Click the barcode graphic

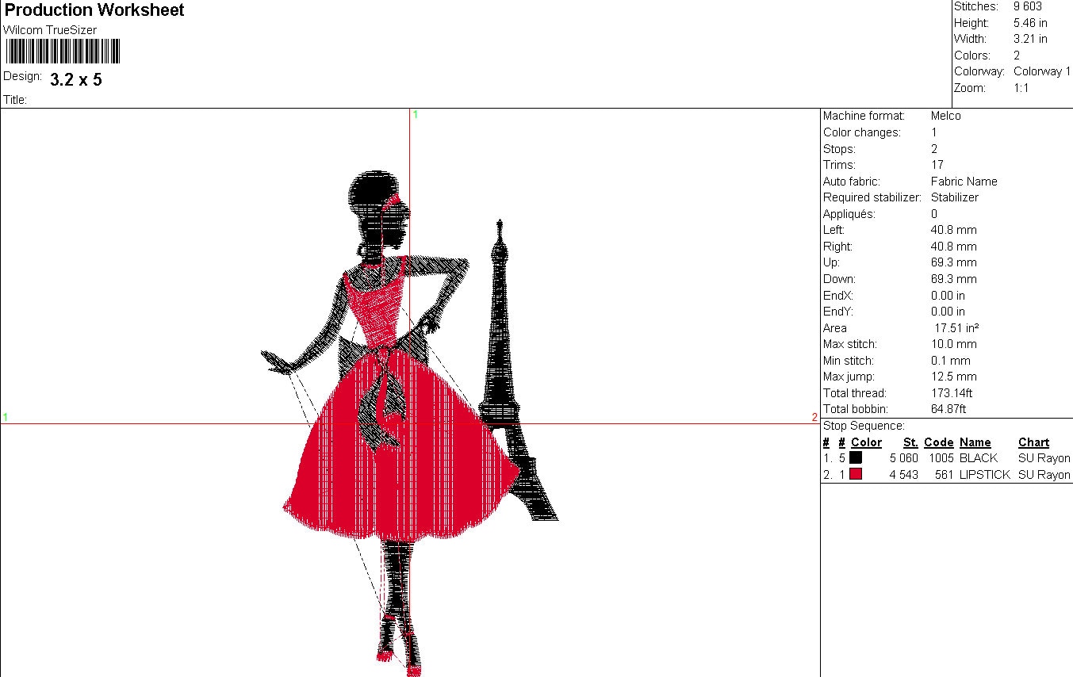pyautogui.click(x=62, y=52)
